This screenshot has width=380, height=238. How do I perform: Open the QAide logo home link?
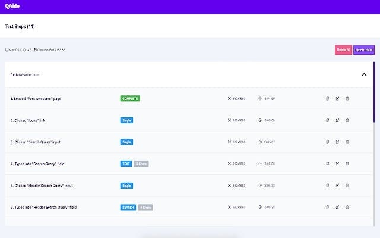coord(12,6)
